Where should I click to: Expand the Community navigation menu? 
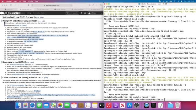pos(36,13)
